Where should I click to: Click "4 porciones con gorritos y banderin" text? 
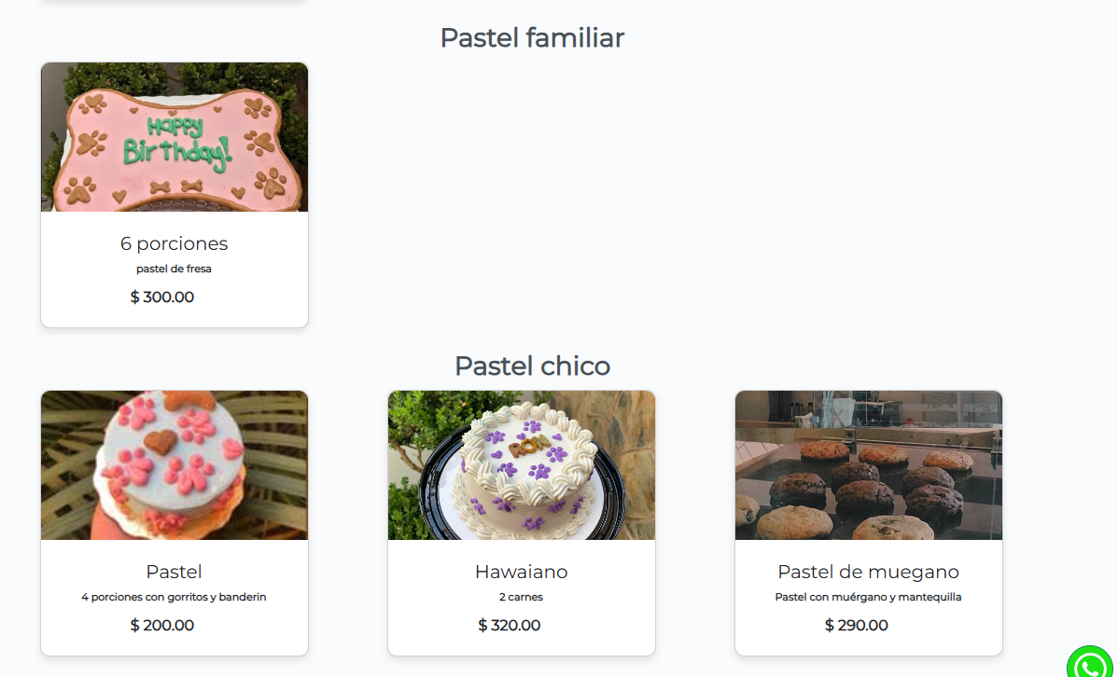pos(175,598)
